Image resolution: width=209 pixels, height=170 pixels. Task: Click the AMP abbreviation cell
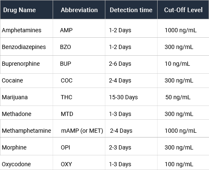point(79,28)
